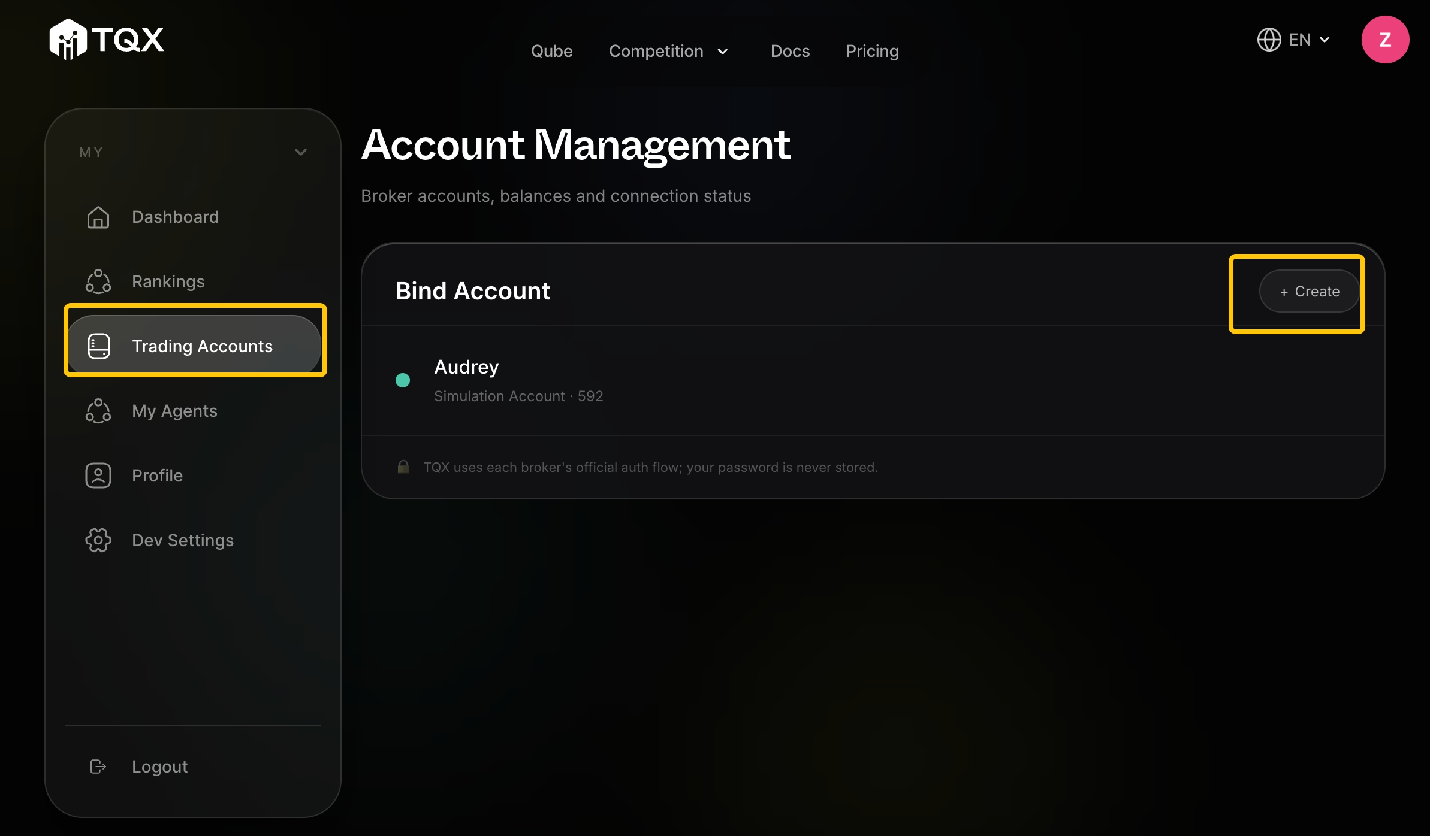The height and width of the screenshot is (836, 1430).
Task: Click the EN language label
Action: pyautogui.click(x=1300, y=40)
